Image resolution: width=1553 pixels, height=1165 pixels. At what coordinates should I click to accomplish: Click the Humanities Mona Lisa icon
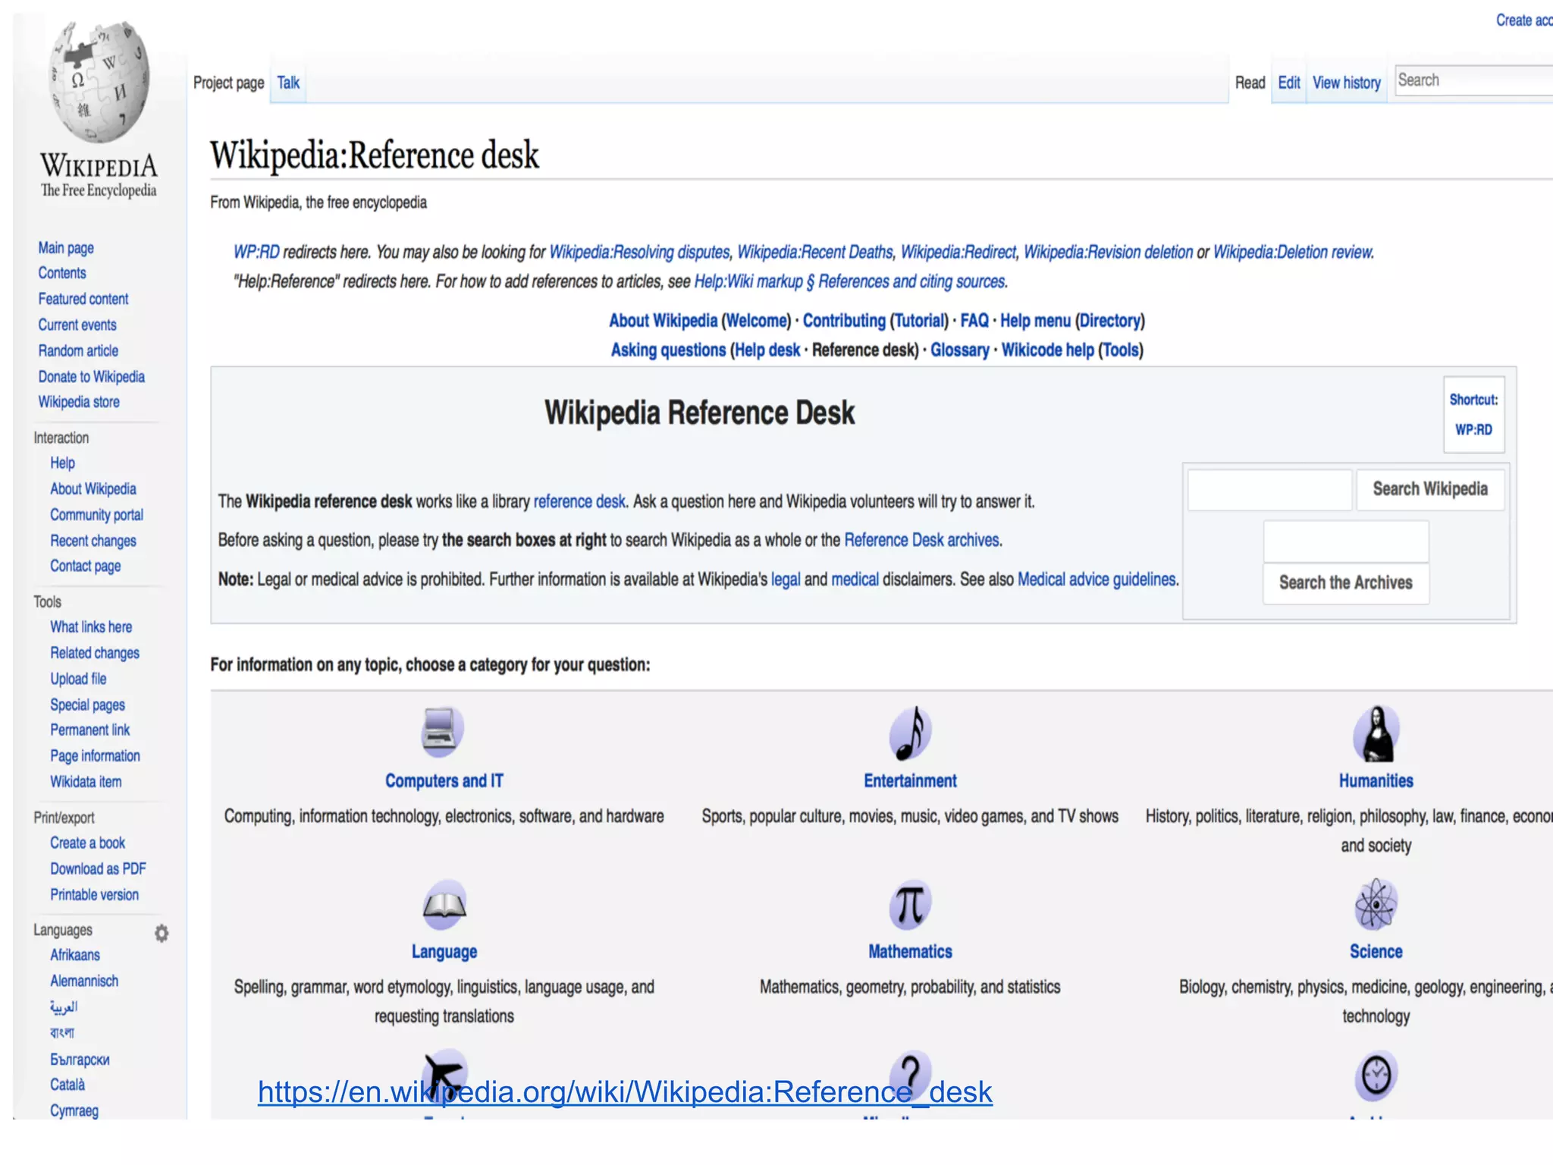point(1376,733)
